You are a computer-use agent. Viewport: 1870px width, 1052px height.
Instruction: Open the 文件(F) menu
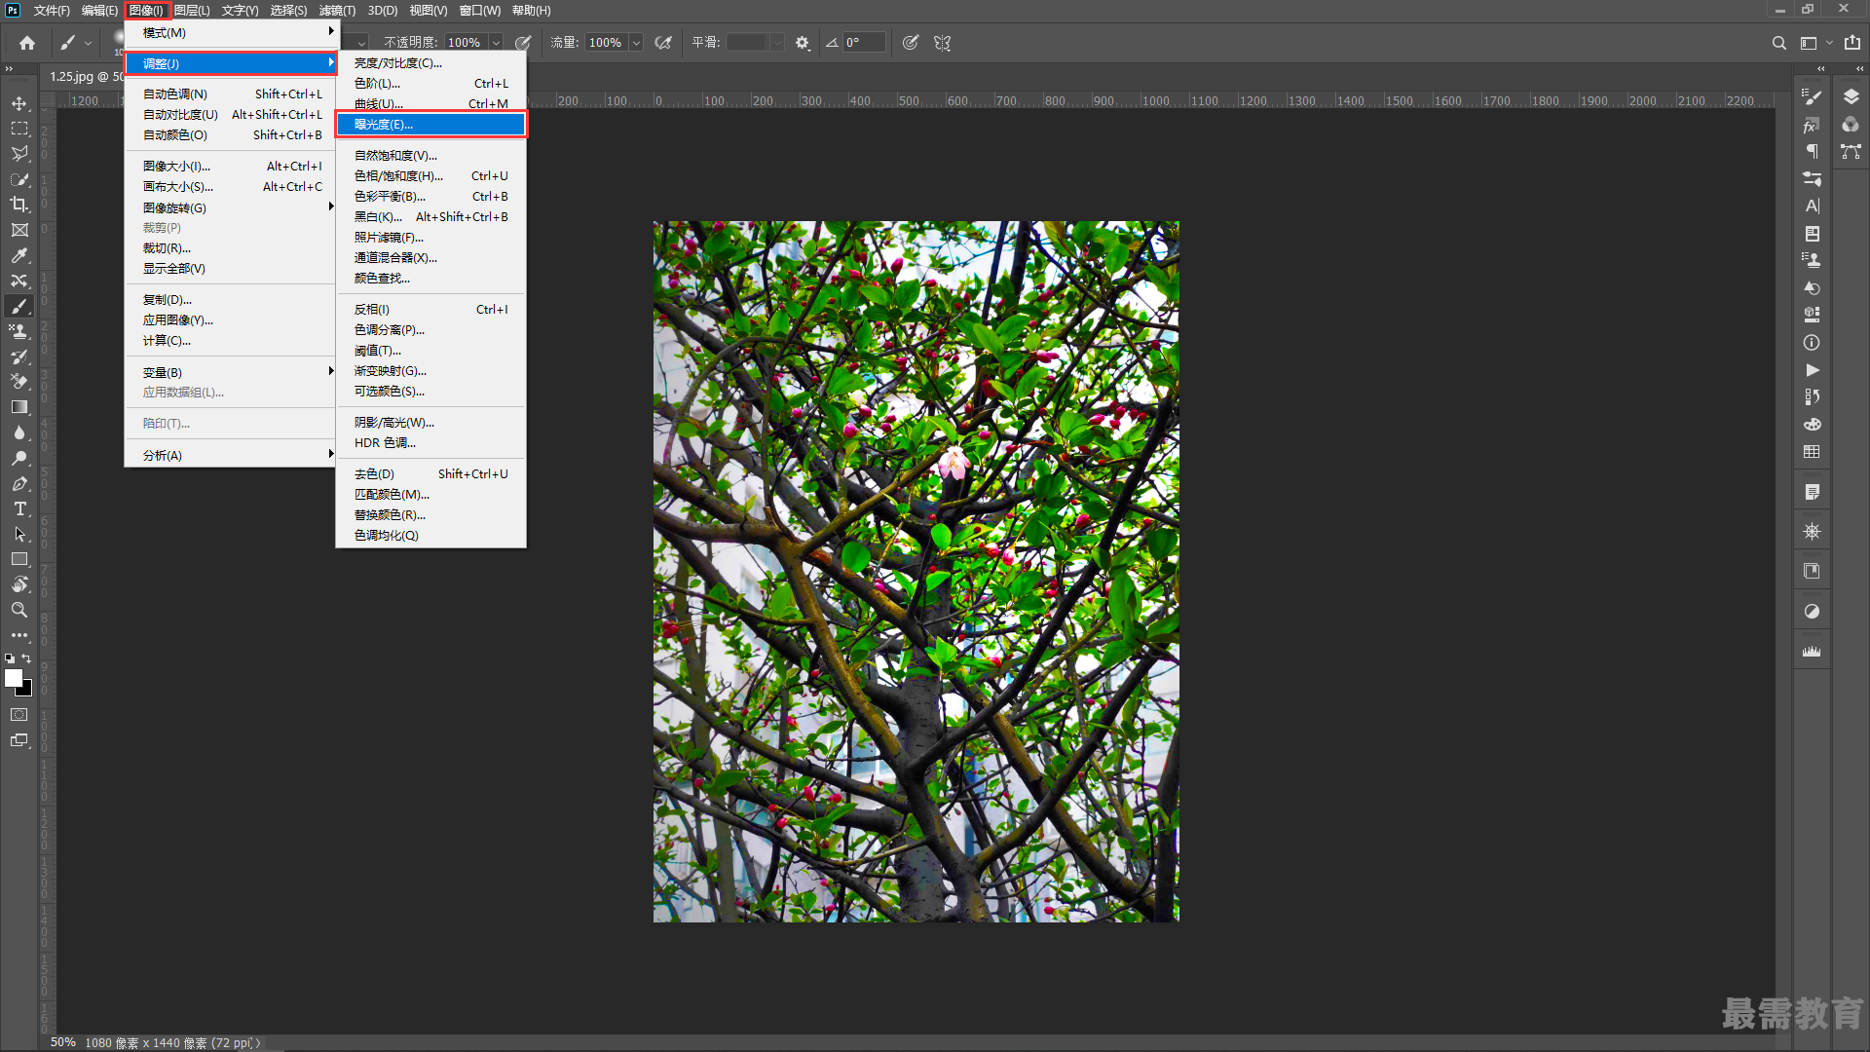click(x=52, y=11)
